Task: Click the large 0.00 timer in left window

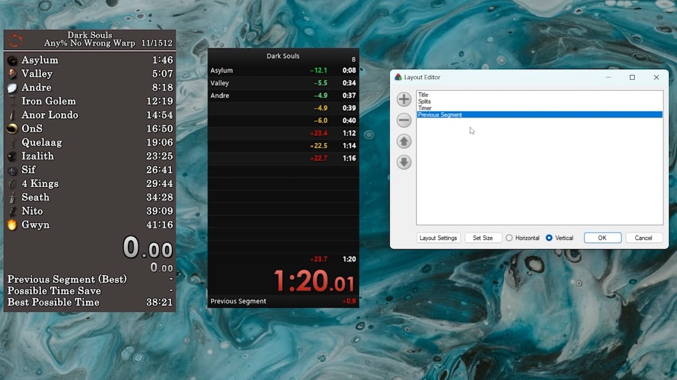Action: pyautogui.click(x=148, y=248)
